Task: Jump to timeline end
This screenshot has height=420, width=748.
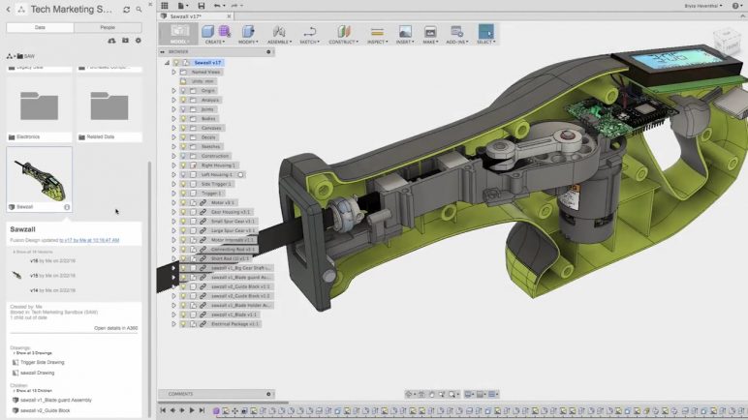Action: (x=202, y=410)
